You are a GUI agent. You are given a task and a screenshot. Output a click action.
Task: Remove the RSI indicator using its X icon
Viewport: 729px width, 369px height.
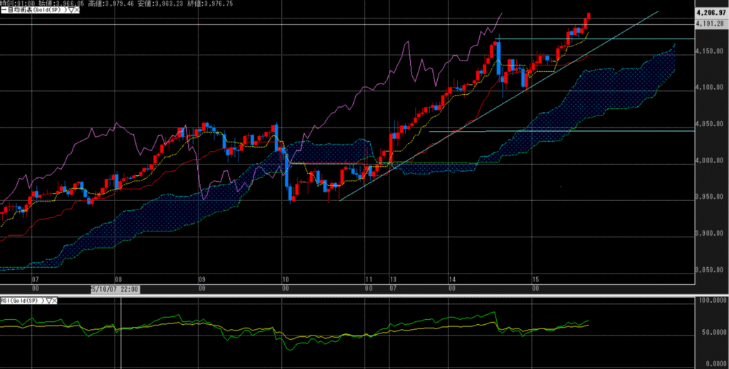56,301
